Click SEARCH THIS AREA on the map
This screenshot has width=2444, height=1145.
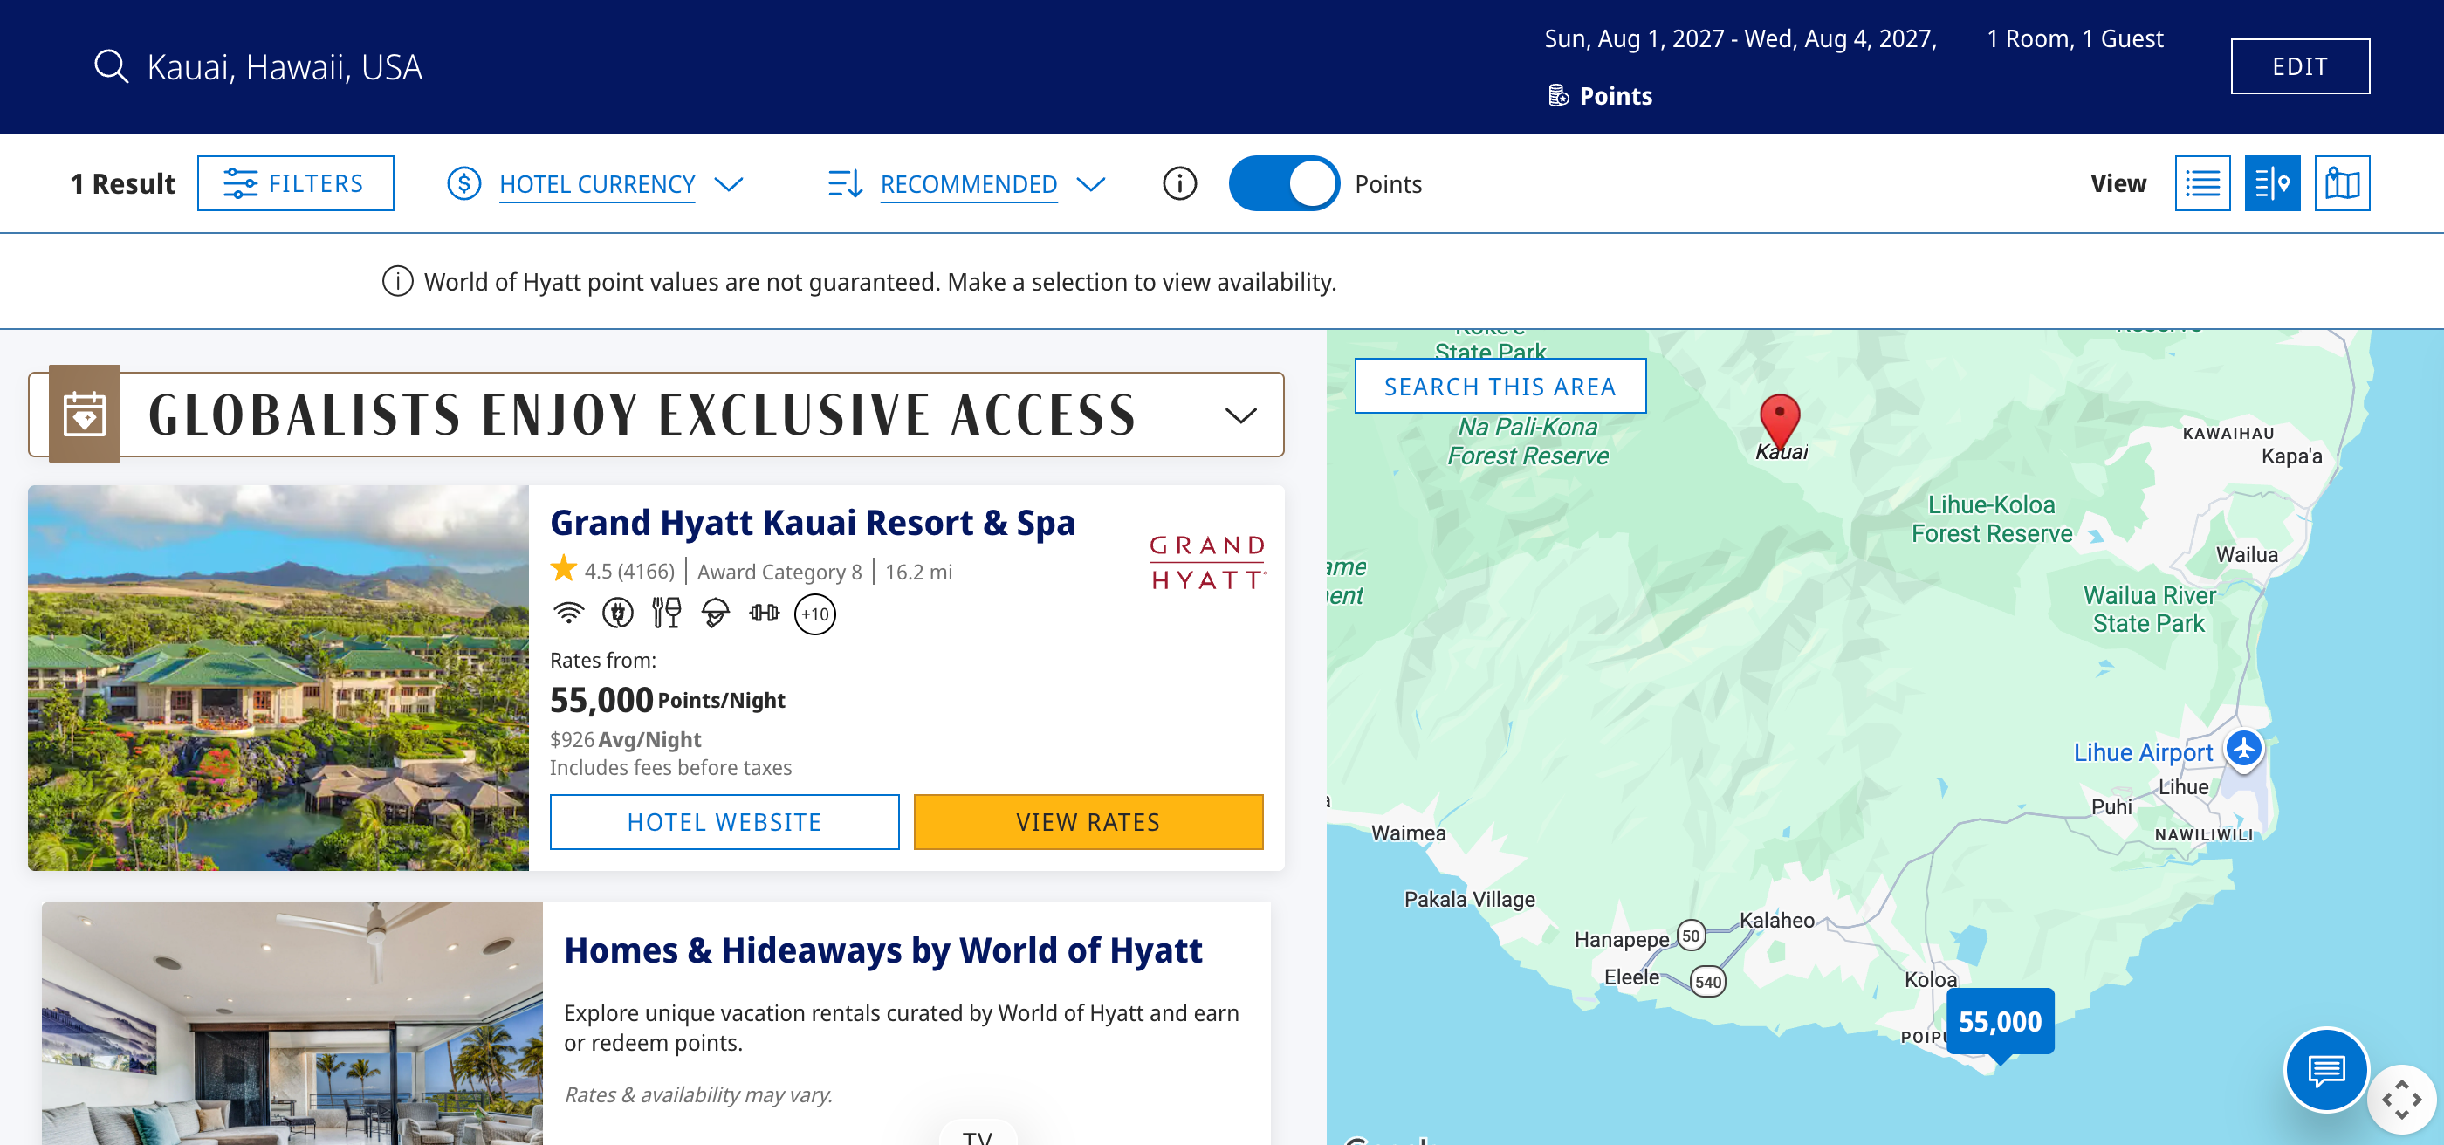1499,386
